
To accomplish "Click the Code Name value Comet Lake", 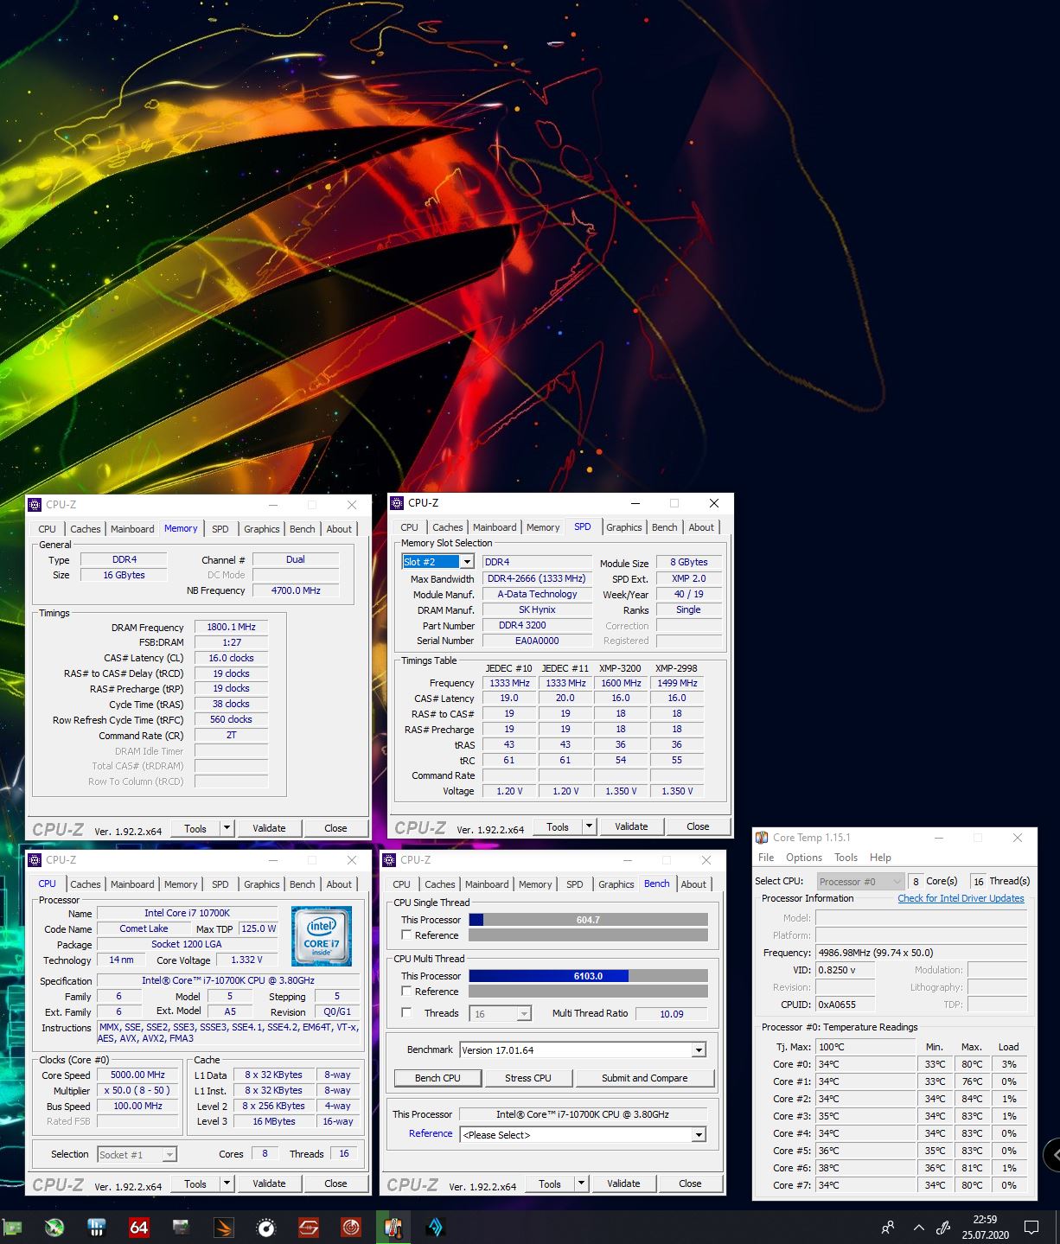I will [144, 928].
